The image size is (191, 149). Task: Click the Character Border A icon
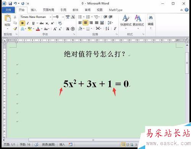pyautogui.click(x=73, y=17)
